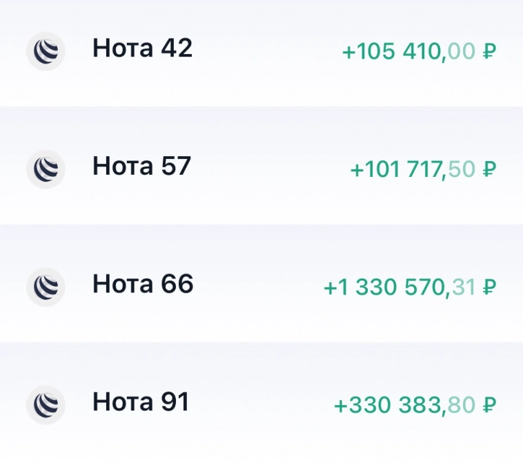Open the Нота 57 entry title
523x463 pixels.
141,167
